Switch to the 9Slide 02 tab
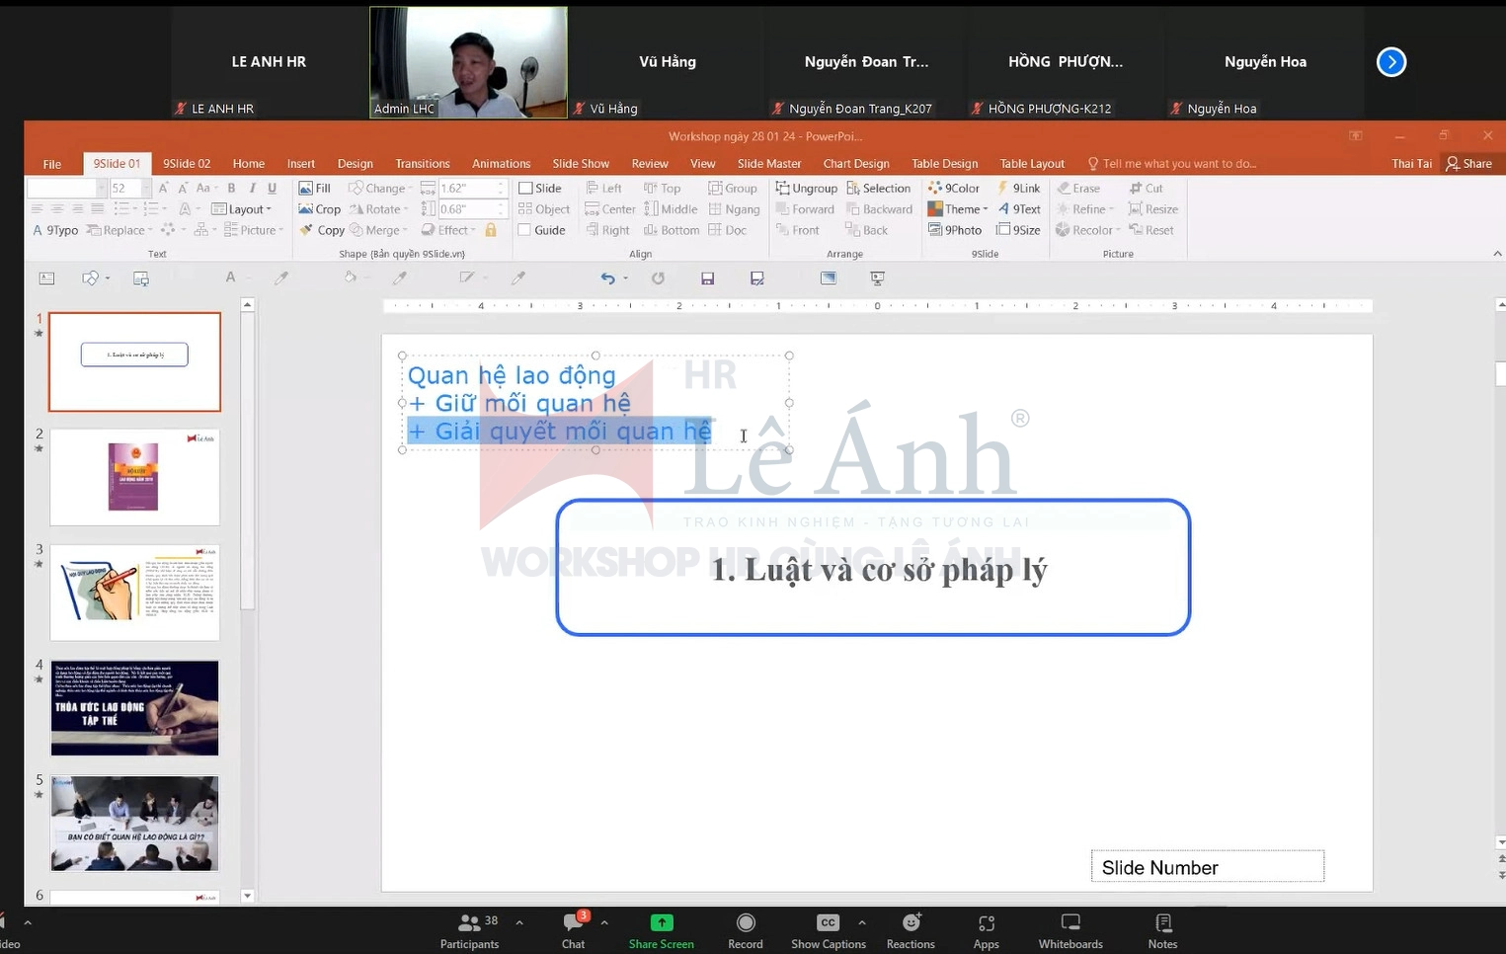The width and height of the screenshot is (1506, 954). 187,164
